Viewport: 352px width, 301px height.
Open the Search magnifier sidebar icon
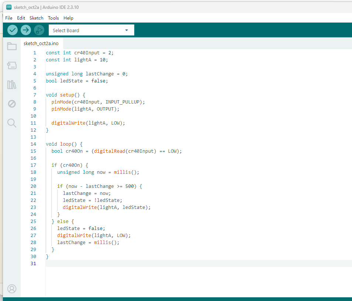[12, 123]
